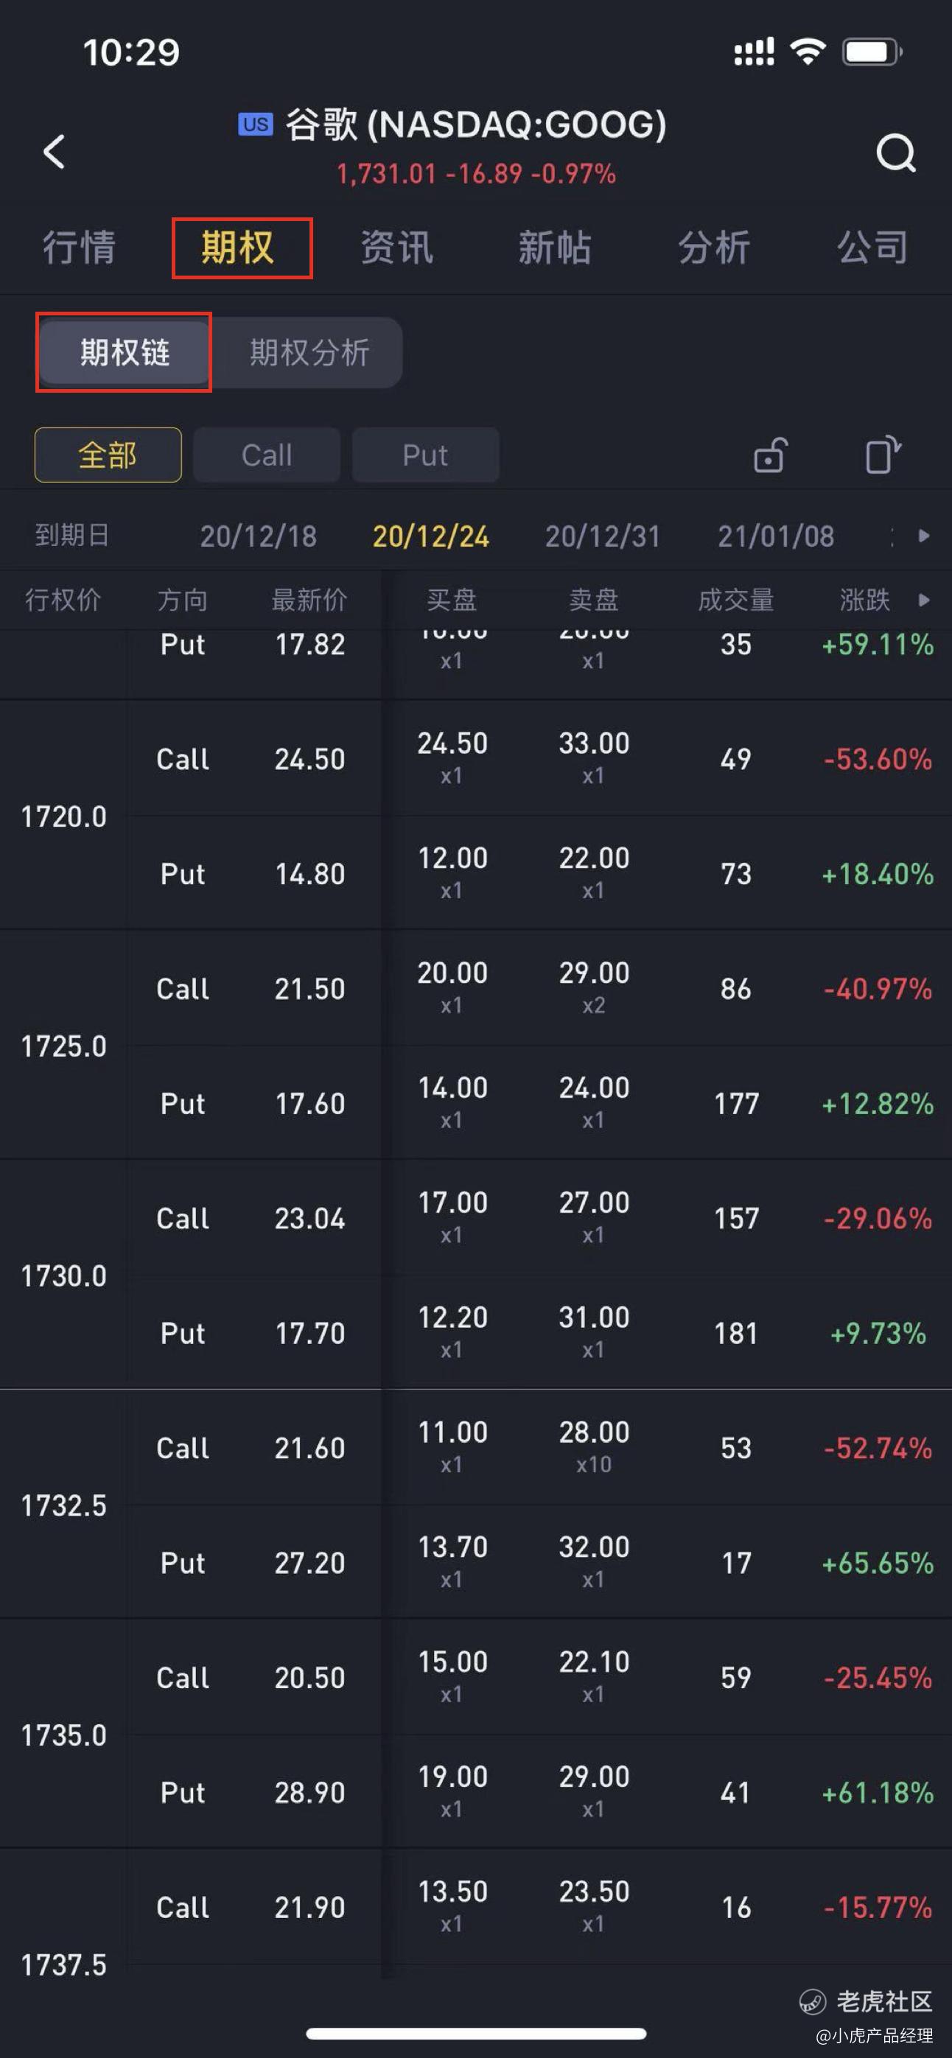Viewport: 952px width, 2058px height.
Task: Filter options by Put only
Action: [425, 455]
